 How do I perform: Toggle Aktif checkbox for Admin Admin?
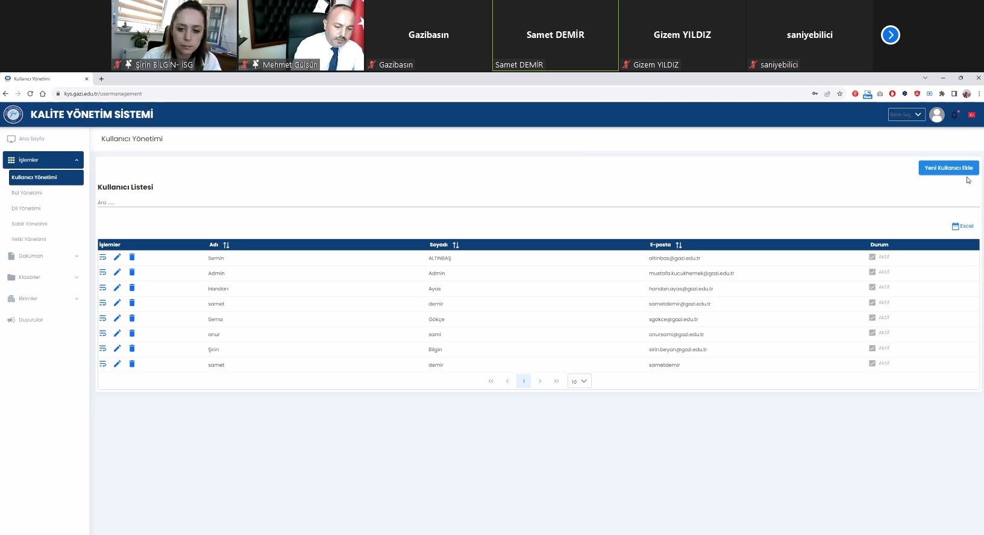872,272
